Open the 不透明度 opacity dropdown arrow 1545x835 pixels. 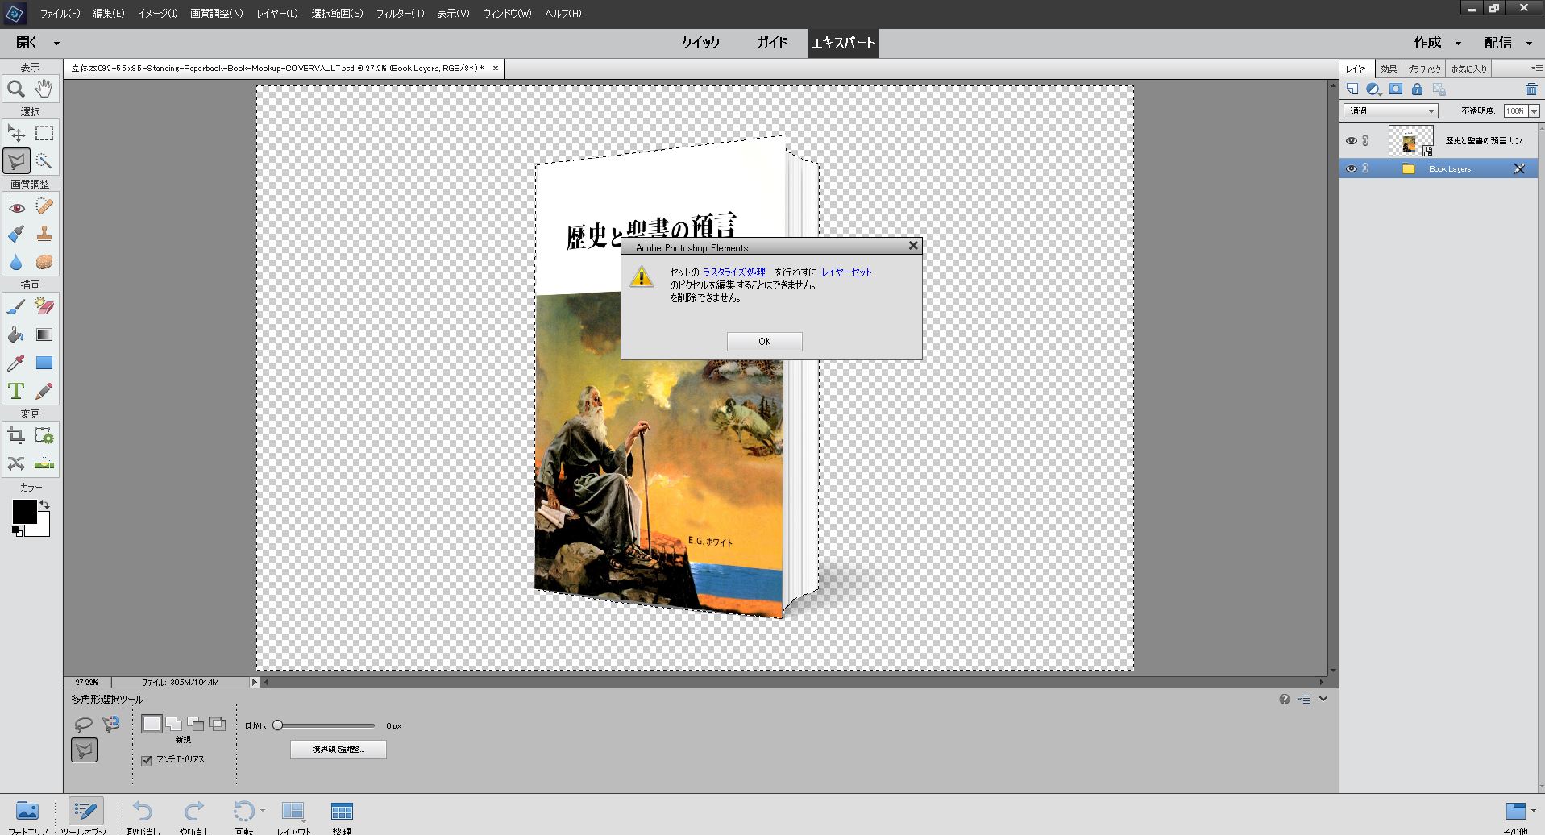point(1534,110)
